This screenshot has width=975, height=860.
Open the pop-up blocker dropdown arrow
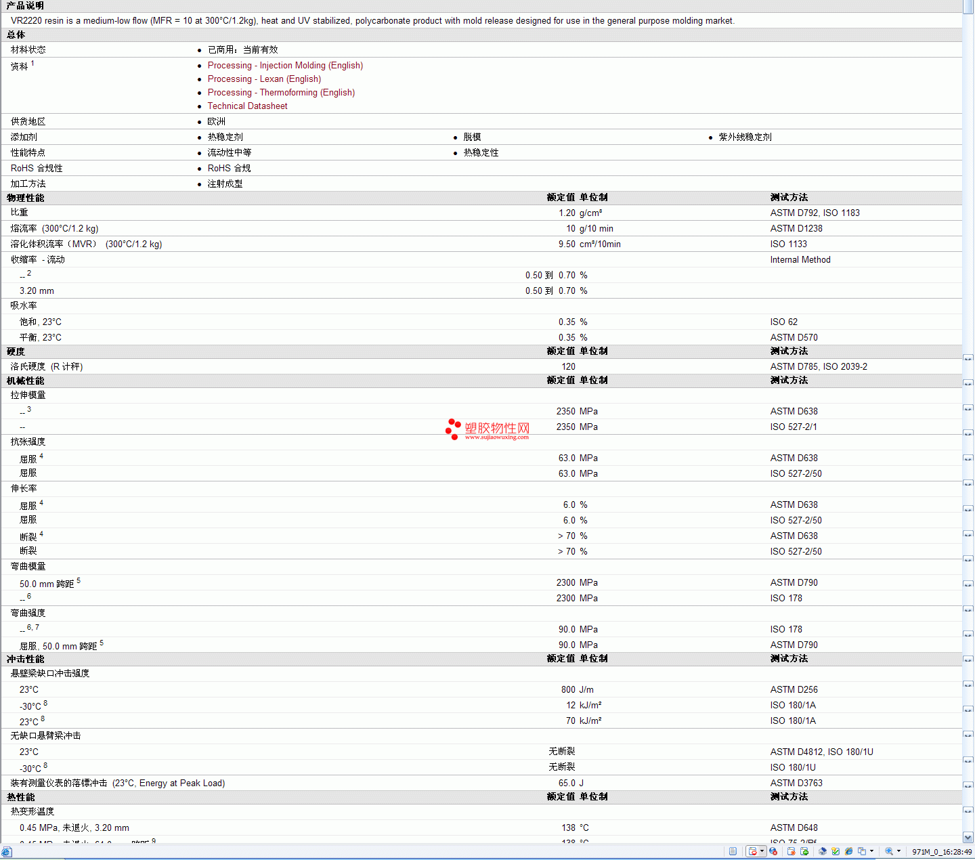coord(762,851)
